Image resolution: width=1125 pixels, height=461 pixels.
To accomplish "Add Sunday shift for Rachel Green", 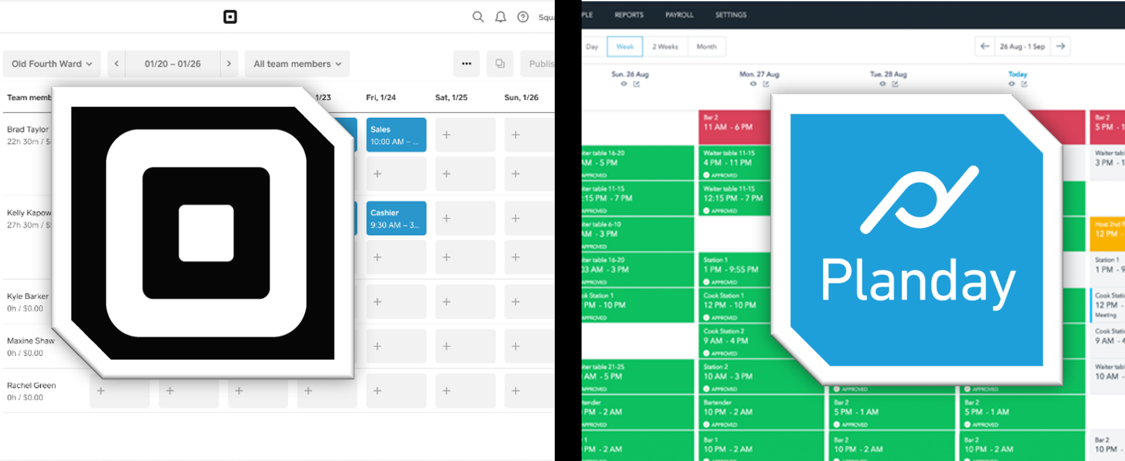I will point(530,391).
